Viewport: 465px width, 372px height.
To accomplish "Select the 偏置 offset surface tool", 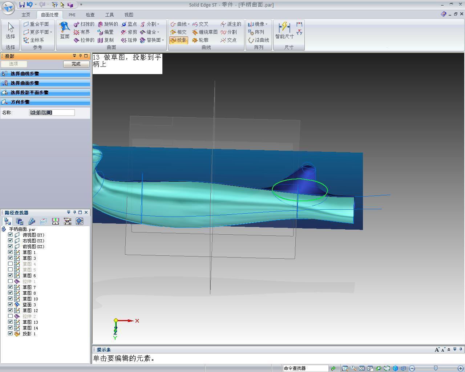I will click(x=106, y=32).
